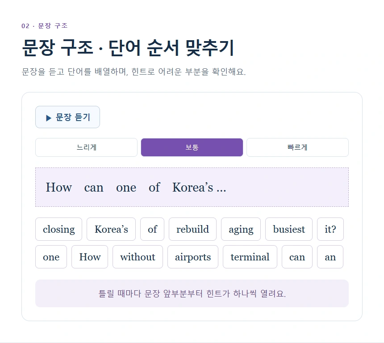The height and width of the screenshot is (343, 384).
Task: Choose the 'busiest' word tile
Action: point(289,229)
